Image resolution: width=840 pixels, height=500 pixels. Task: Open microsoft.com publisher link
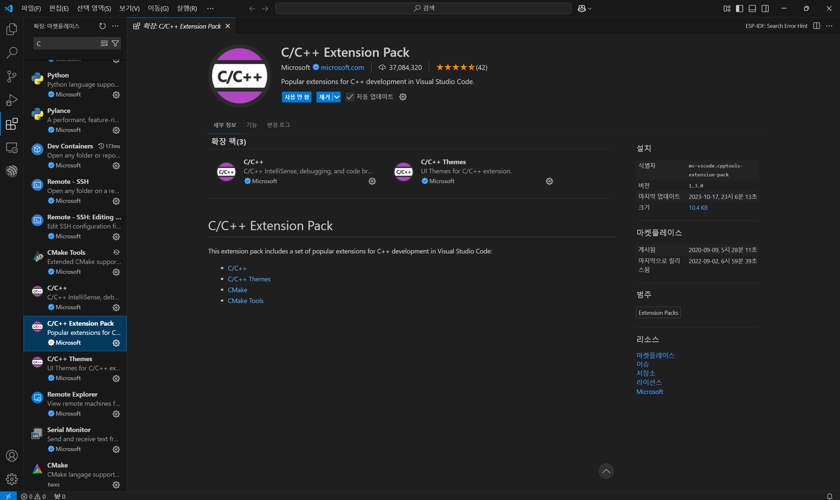(x=342, y=67)
